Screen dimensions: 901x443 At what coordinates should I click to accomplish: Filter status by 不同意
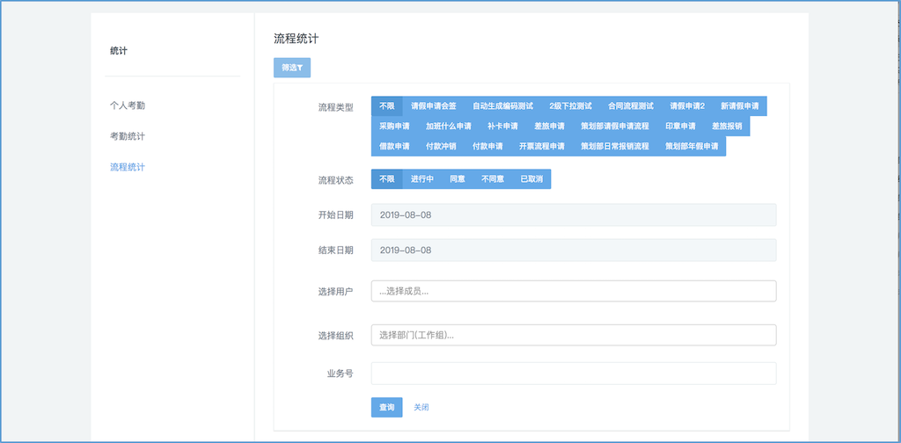(493, 179)
